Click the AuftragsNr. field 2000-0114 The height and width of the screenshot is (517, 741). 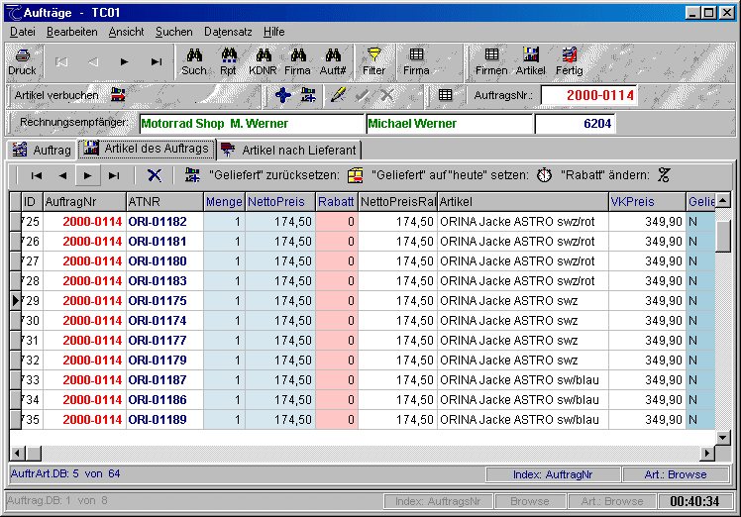[587, 95]
